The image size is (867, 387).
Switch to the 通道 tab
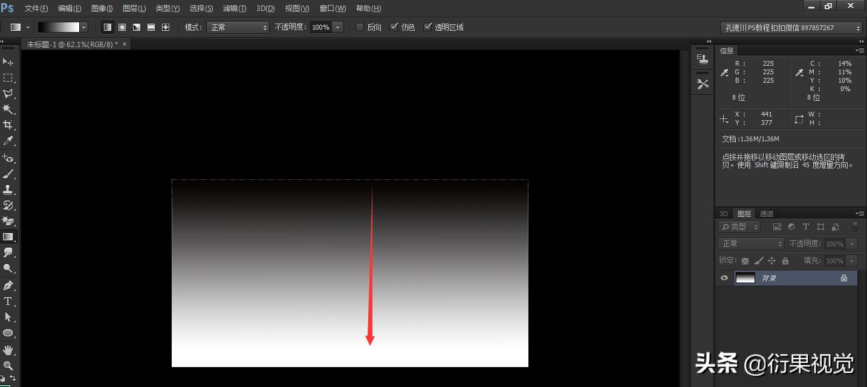coord(766,213)
